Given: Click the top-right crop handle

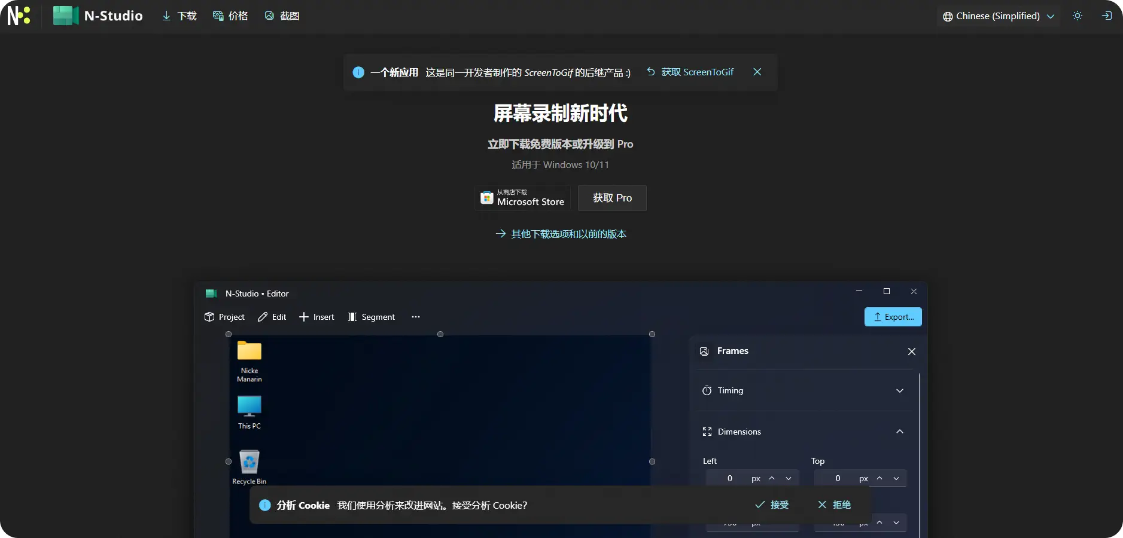Looking at the screenshot, I should click(x=652, y=334).
